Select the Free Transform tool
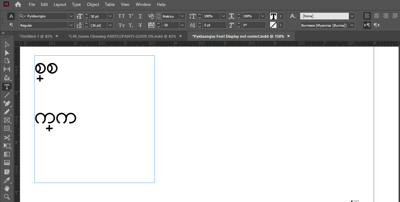 click(x=7, y=146)
